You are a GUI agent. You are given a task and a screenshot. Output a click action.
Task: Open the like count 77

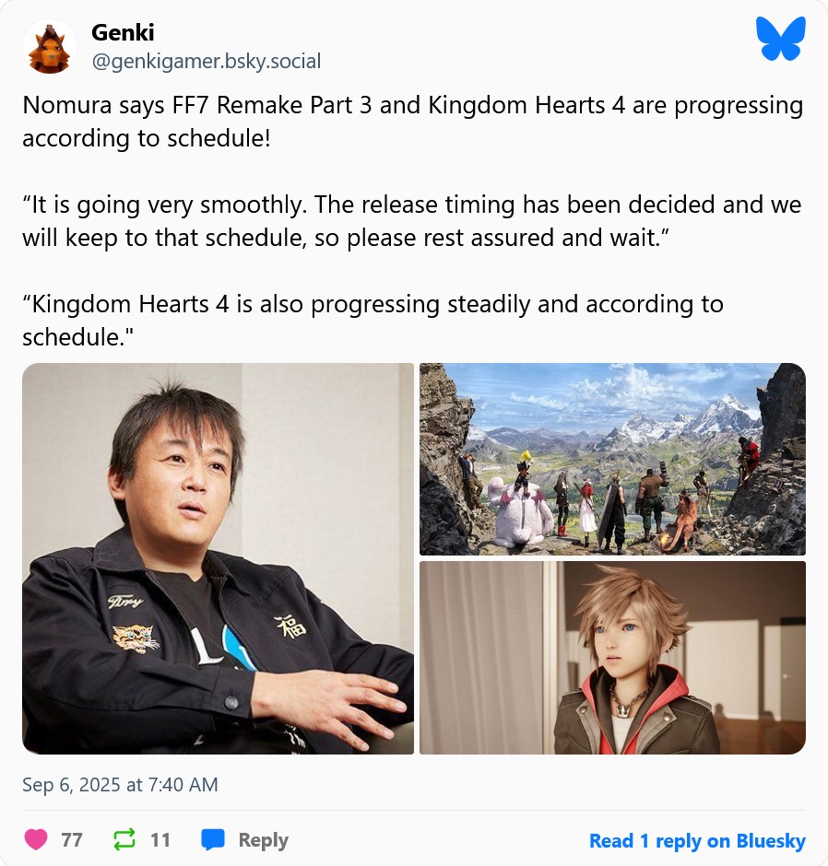point(72,840)
